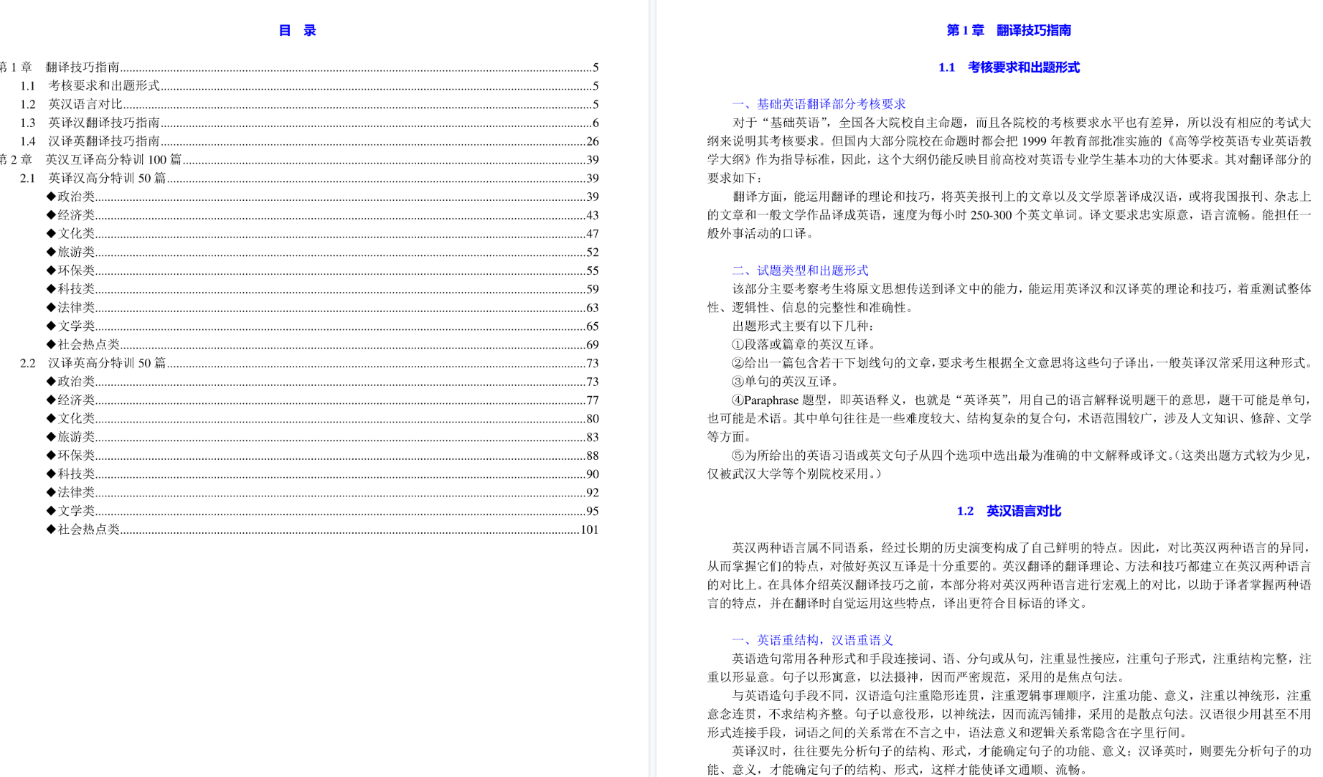Click TOC entry 2.1 英译汉高分特训50篇
Screen dimensions: 1323x777
(106, 179)
